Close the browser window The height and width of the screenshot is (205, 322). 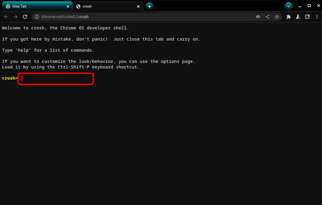tap(319, 6)
